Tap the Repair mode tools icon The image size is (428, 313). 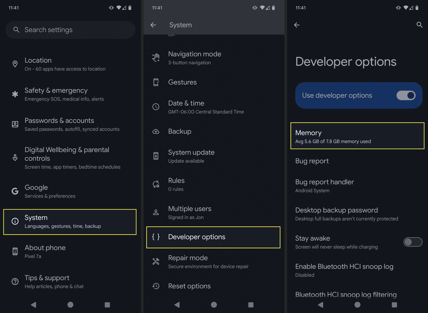point(156,261)
